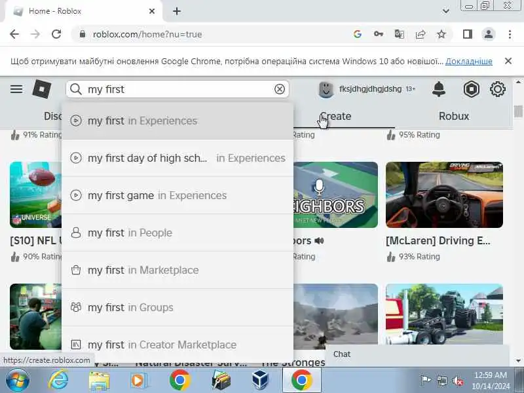524x393 pixels.
Task: Open the Roblox hamburger navigation menu
Action: [x=16, y=89]
